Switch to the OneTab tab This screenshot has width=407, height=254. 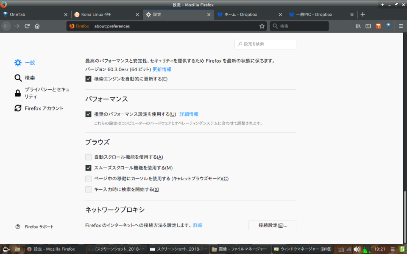[36, 14]
